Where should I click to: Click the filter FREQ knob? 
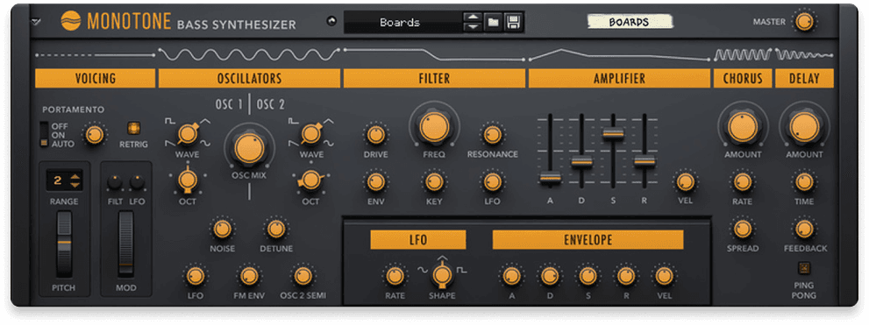(434, 127)
